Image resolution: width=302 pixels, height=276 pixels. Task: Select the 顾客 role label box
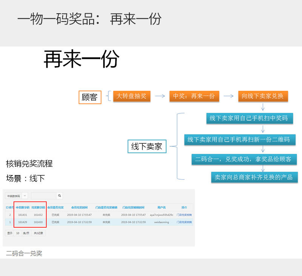89,98
